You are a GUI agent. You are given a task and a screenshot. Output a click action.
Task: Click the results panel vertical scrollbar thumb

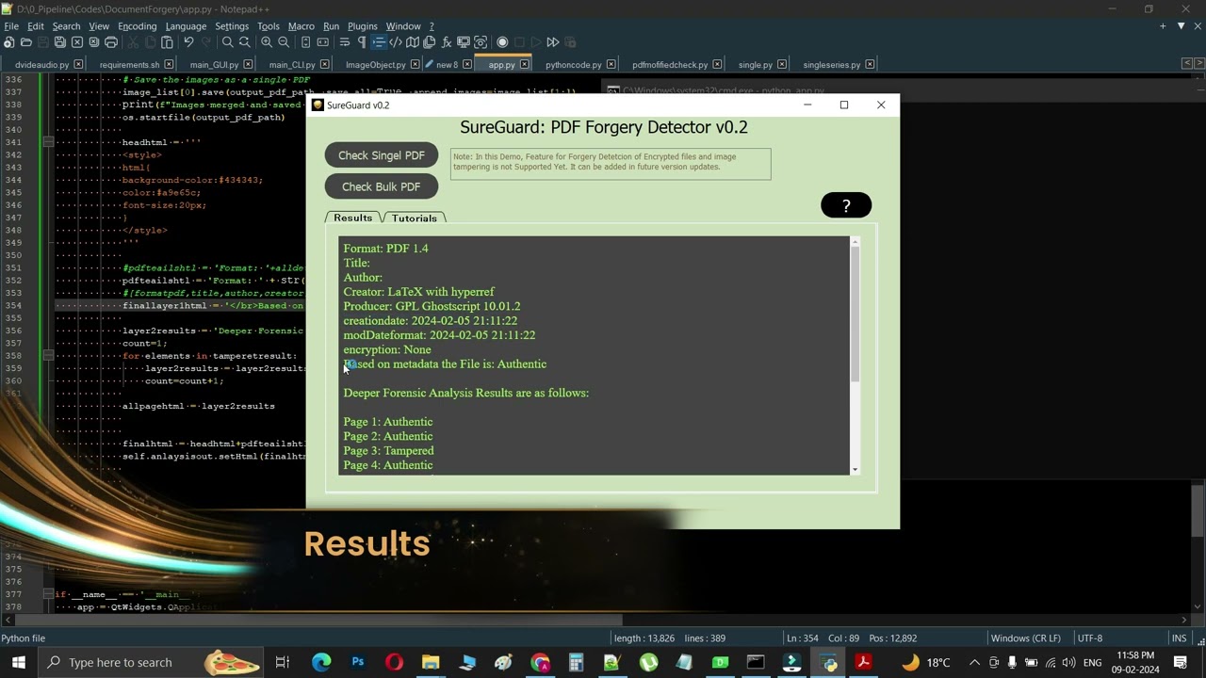[856, 314]
